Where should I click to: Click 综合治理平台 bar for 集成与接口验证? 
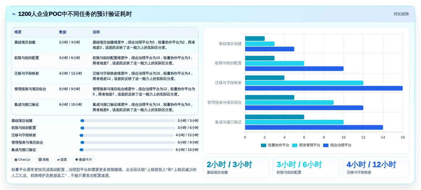(314, 127)
